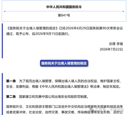
Task: Click the opening text 《国务院关于出境入境管理的规定》
Action: click(33, 28)
